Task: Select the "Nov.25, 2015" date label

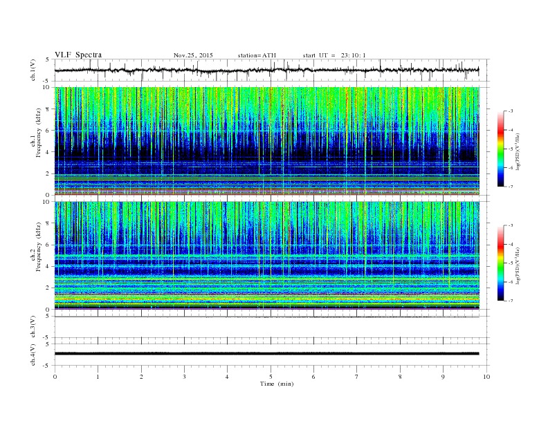Action: click(193, 55)
